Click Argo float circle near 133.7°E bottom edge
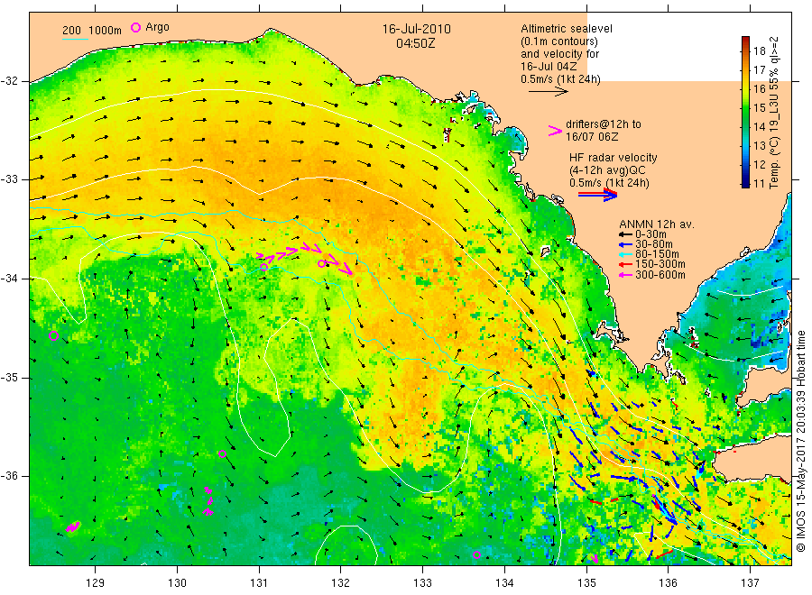812x595 pixels. coord(476,554)
